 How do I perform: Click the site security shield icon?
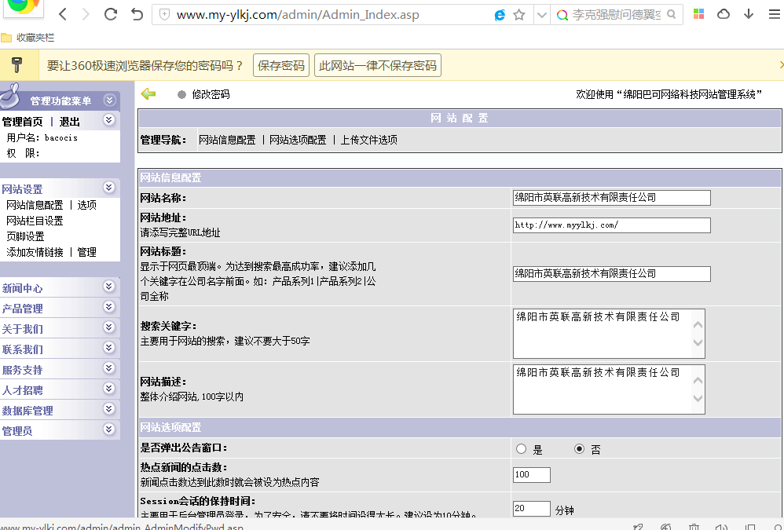point(164,14)
